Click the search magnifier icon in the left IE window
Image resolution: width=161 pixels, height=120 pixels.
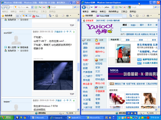click(75, 7)
